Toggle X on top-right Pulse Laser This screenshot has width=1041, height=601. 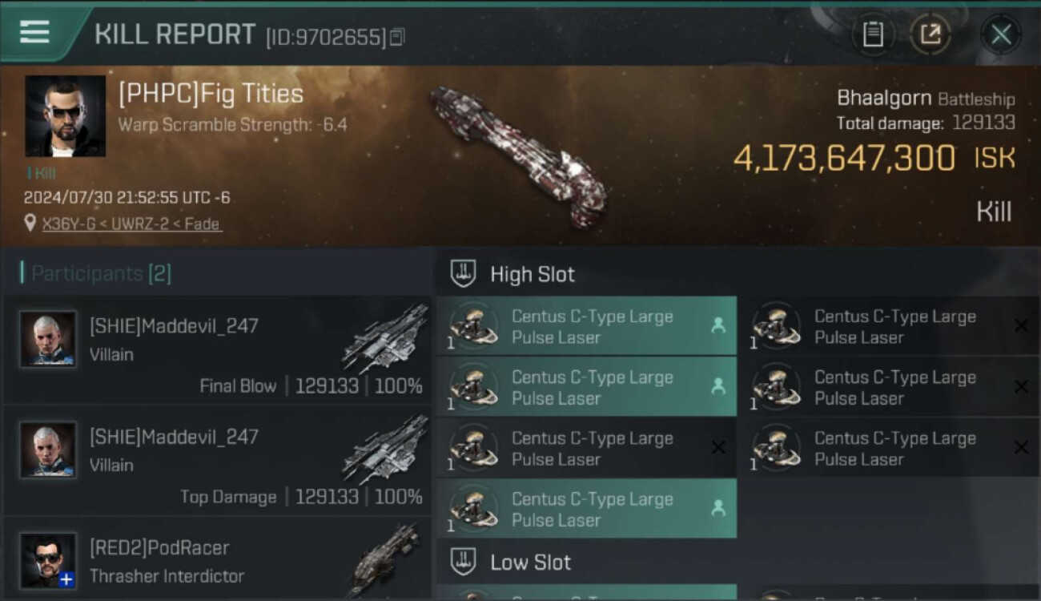click(x=1021, y=325)
